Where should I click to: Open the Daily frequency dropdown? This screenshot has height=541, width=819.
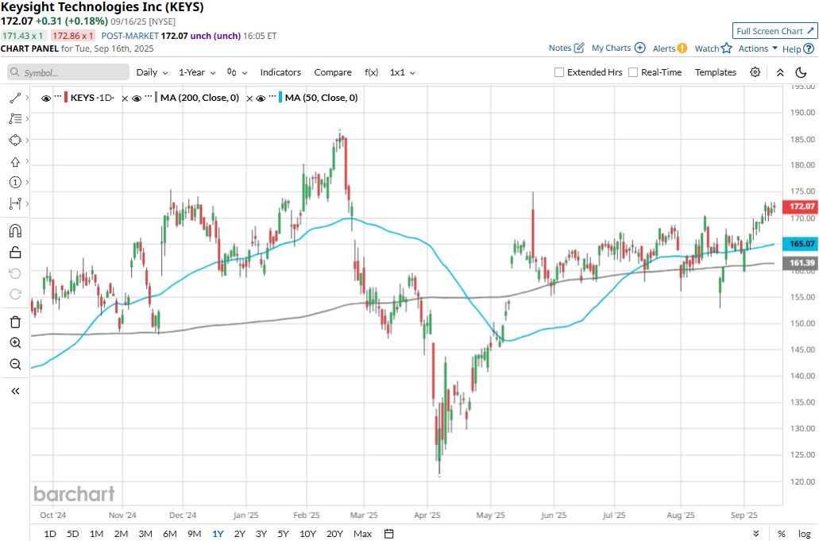[x=152, y=72]
